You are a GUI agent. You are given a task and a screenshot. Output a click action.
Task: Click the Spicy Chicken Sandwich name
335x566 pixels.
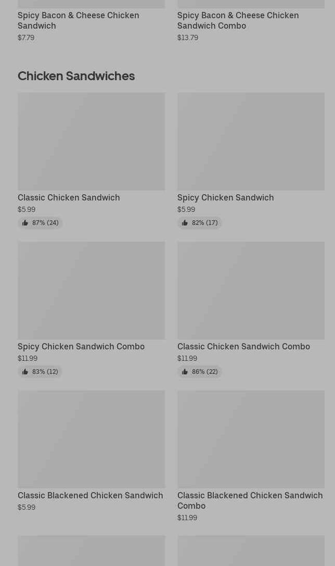tap(225, 197)
